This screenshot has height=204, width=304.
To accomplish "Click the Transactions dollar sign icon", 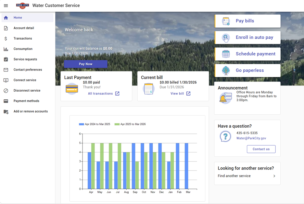I will [x=6, y=39].
